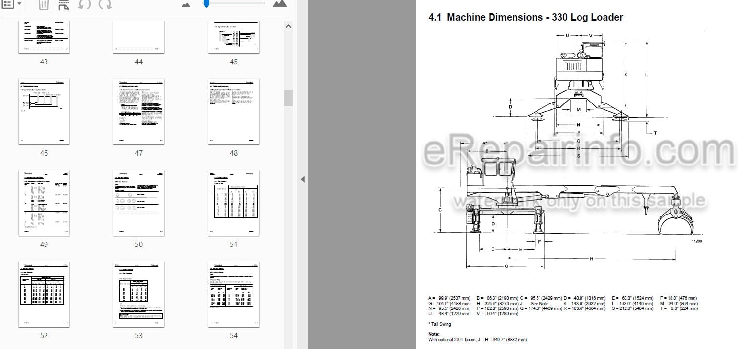Select page 49 thumbnail
The width and height of the screenshot is (738, 349).
[44, 203]
